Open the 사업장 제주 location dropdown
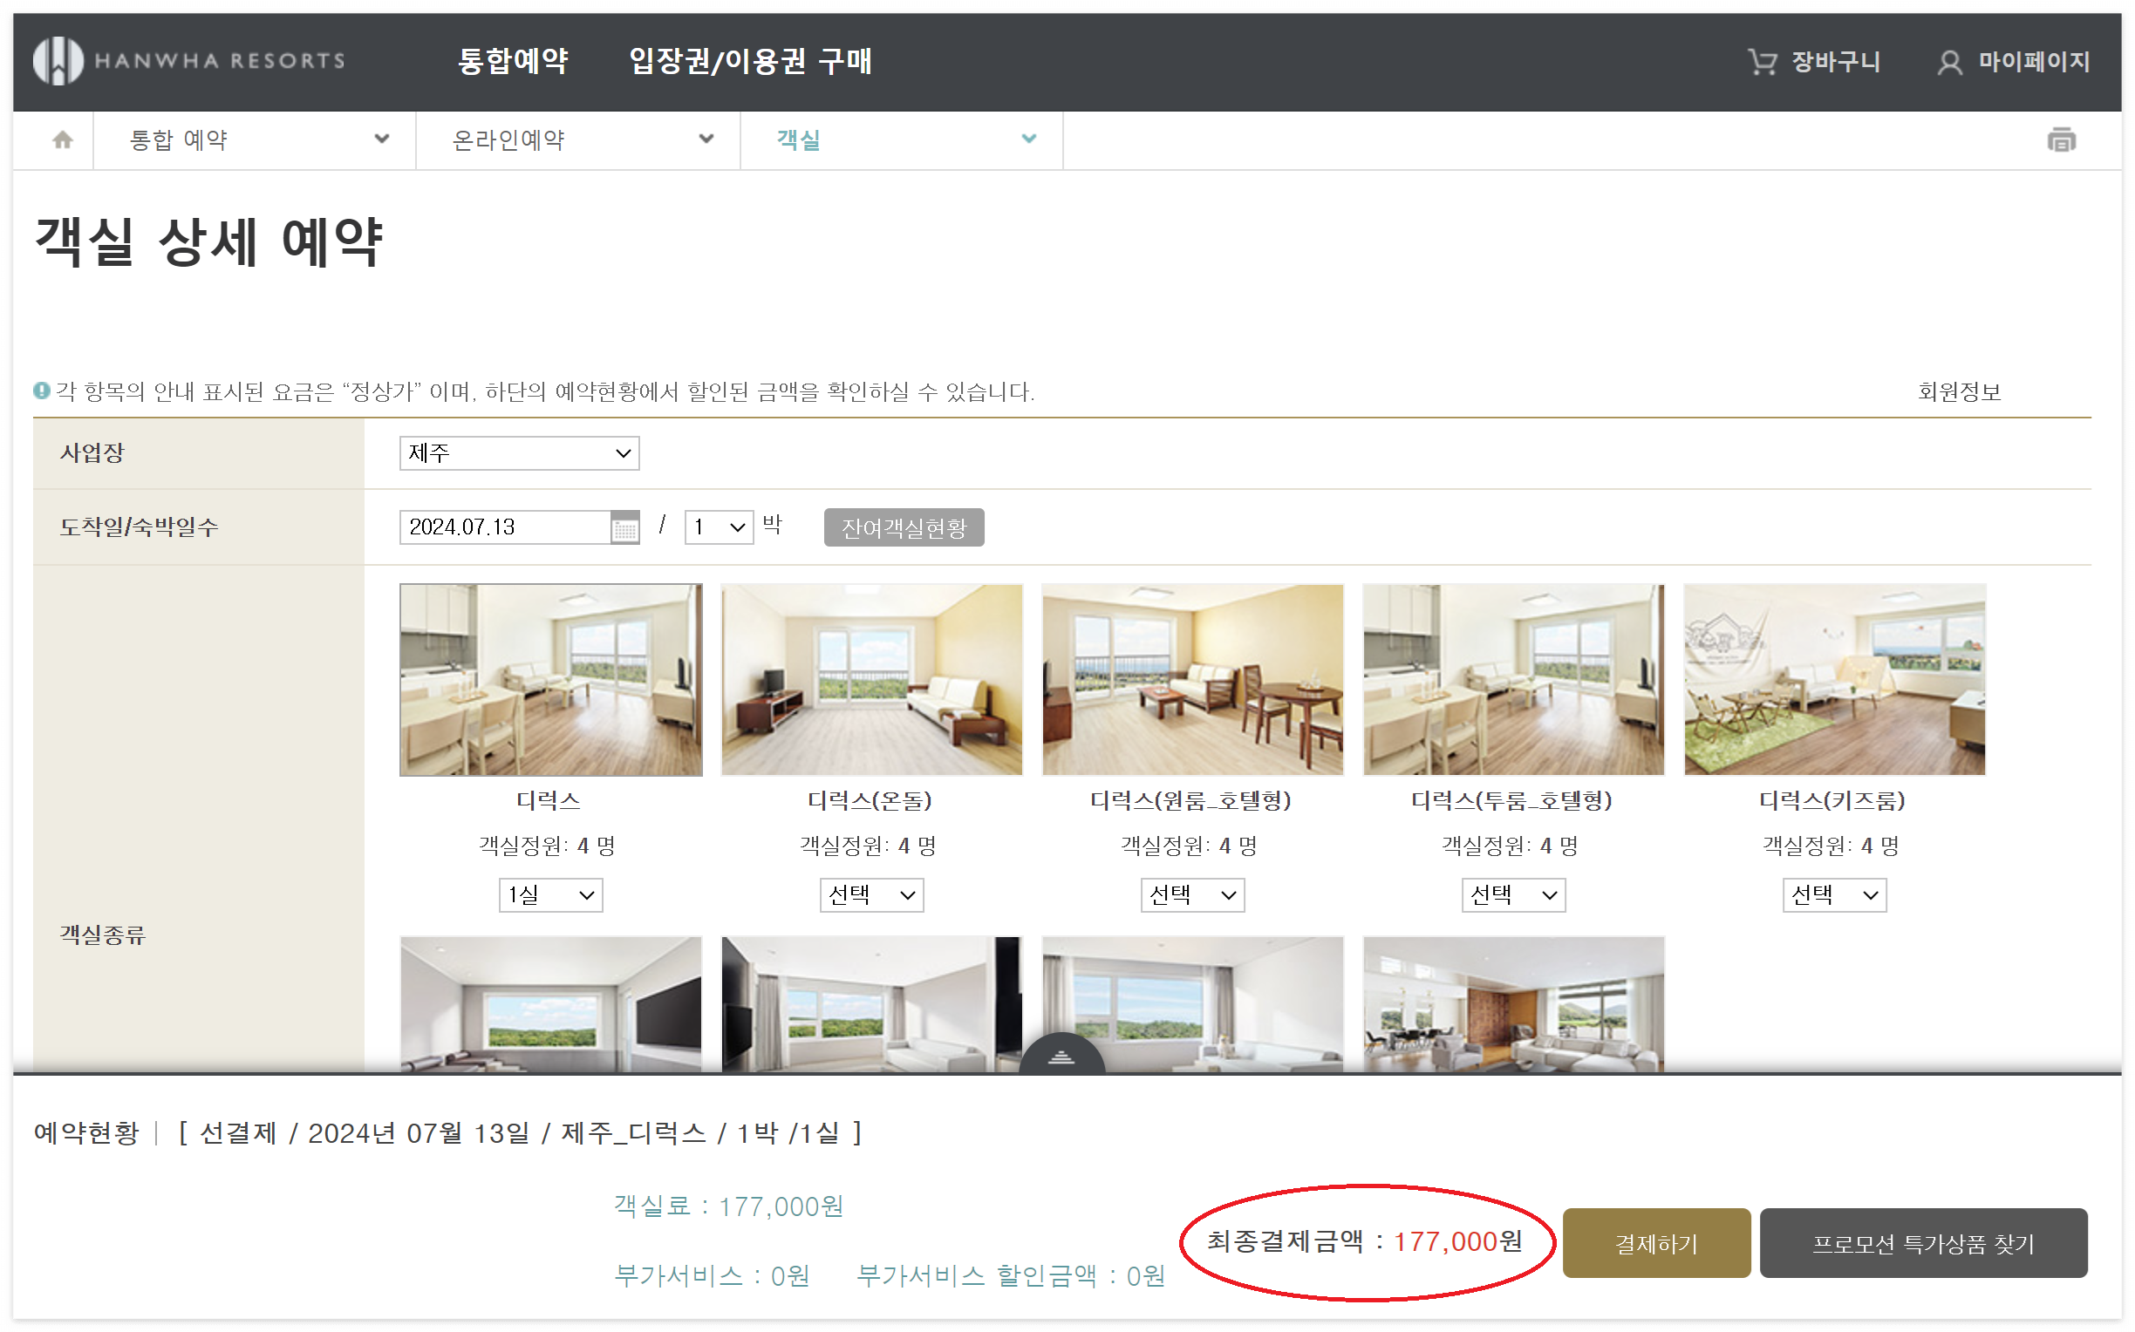This screenshot has height=1332, width=2135. pos(519,452)
